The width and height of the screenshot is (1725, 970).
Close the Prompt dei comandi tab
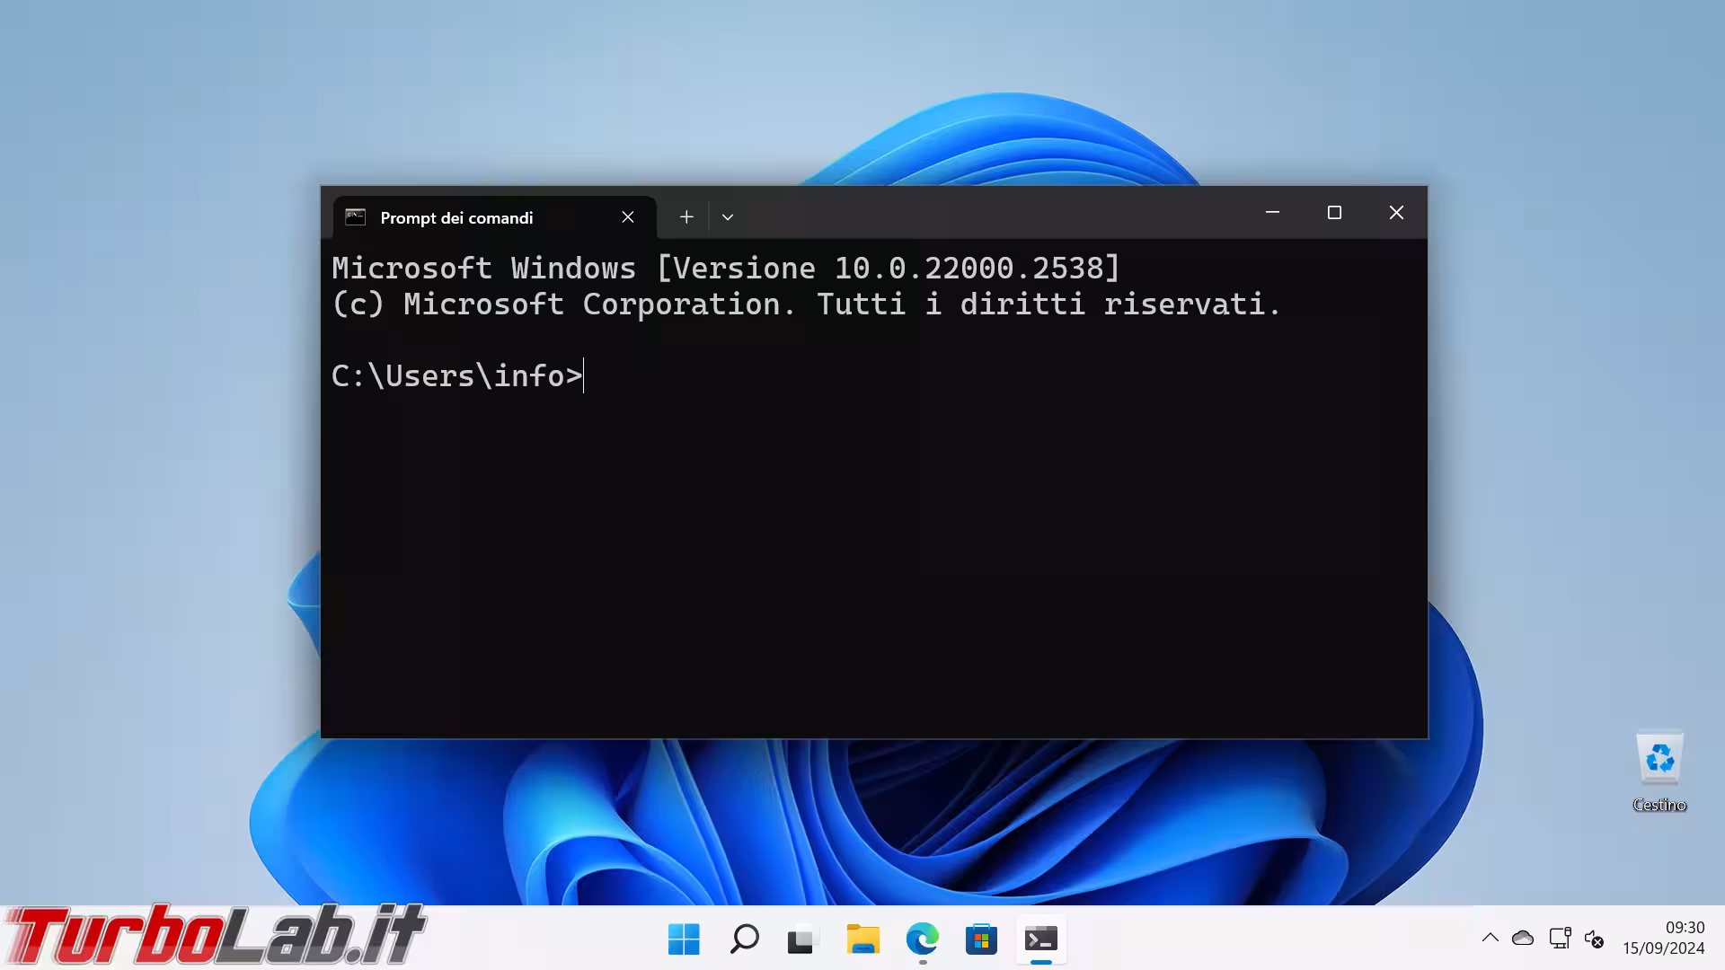627,216
